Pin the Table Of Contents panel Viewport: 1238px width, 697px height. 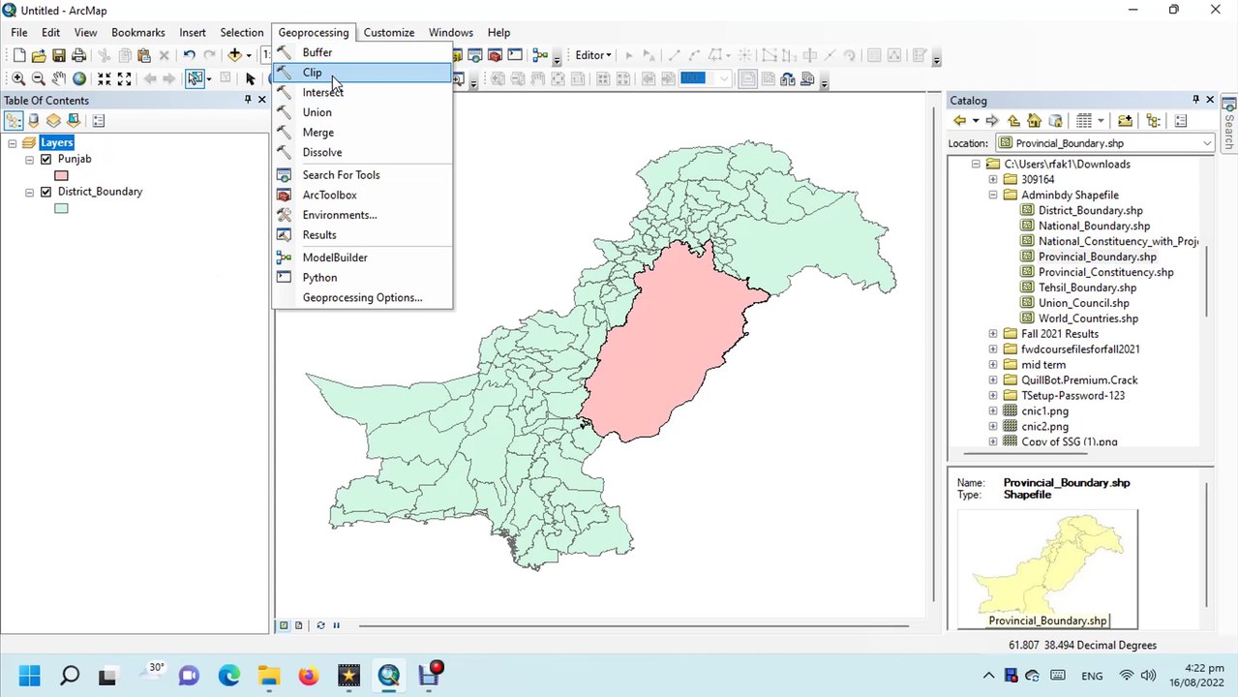coord(248,100)
